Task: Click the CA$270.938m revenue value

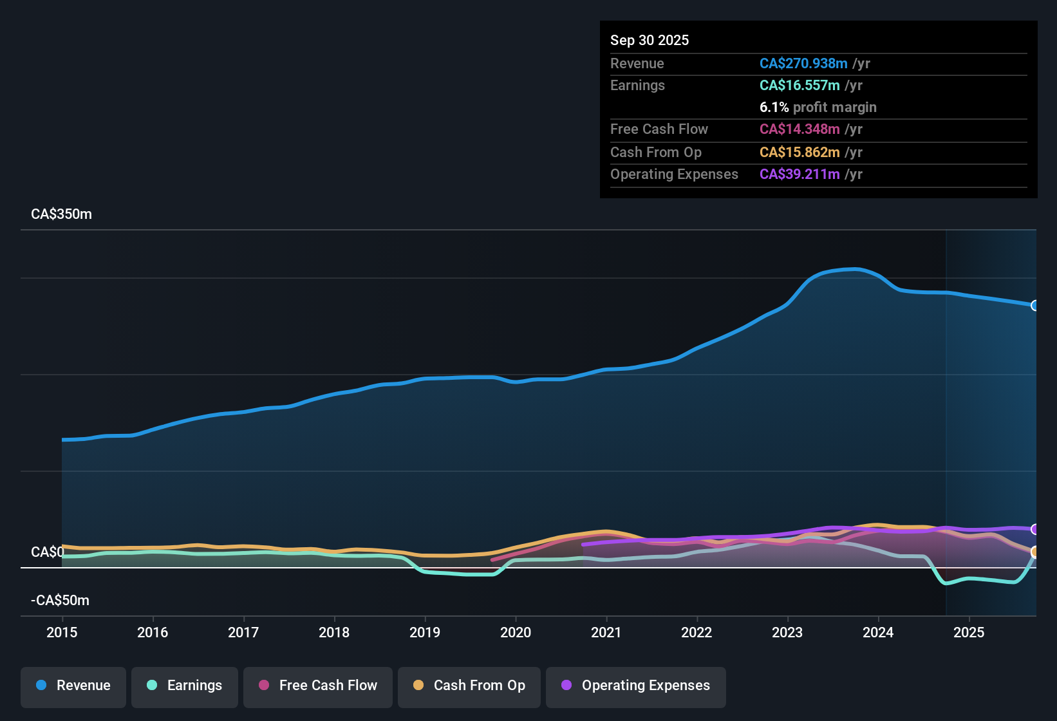Action: click(803, 63)
